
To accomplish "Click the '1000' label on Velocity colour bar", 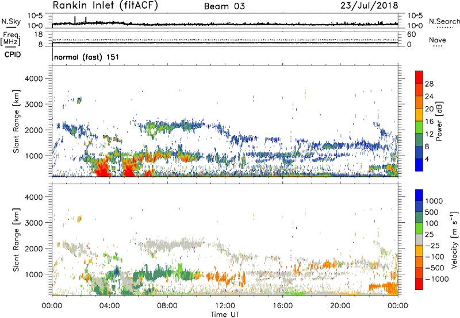I will 434,201.
